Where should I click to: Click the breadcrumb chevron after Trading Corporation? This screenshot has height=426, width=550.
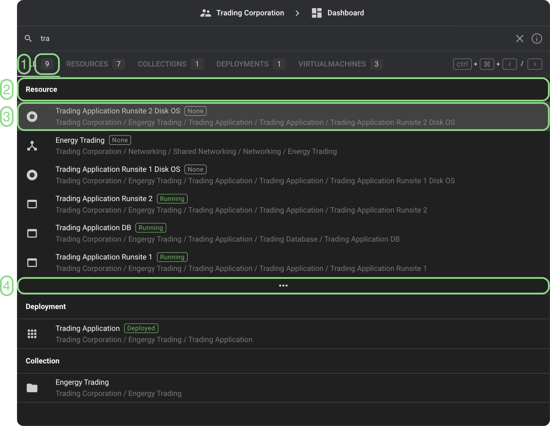(x=297, y=13)
